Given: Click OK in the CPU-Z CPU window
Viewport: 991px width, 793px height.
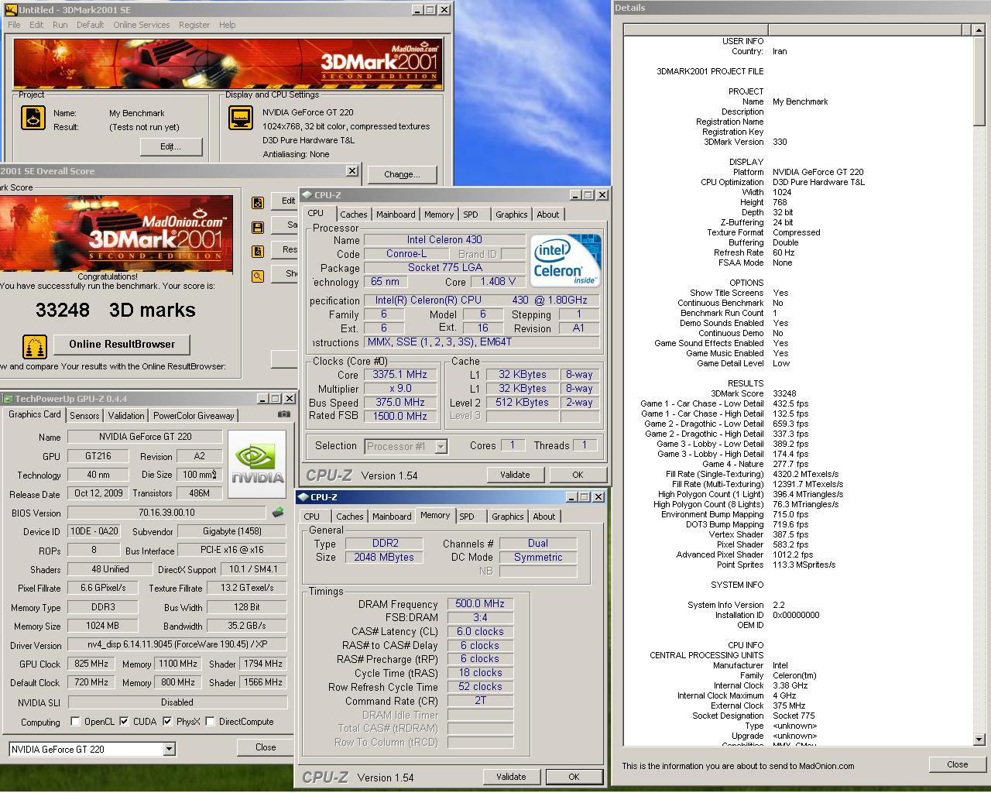Looking at the screenshot, I should (578, 475).
